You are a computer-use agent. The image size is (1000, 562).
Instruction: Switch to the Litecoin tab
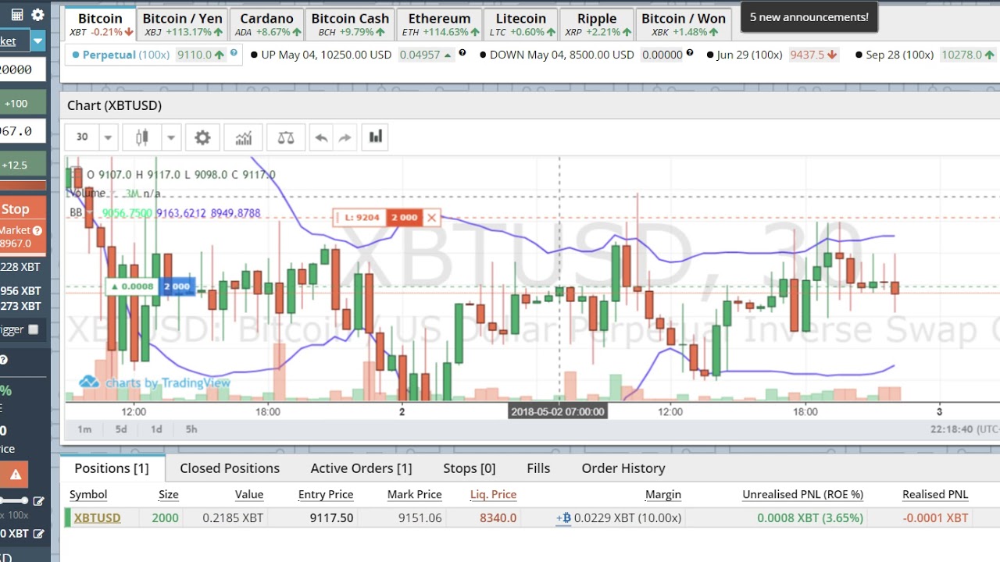(521, 24)
